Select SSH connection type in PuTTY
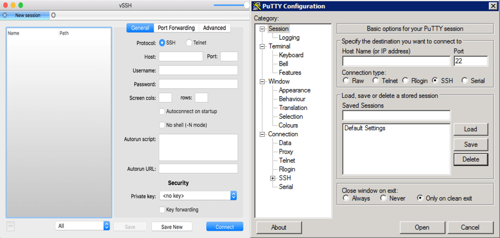 (435, 81)
